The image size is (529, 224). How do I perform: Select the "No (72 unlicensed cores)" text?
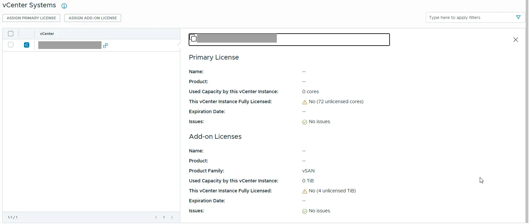tap(336, 102)
